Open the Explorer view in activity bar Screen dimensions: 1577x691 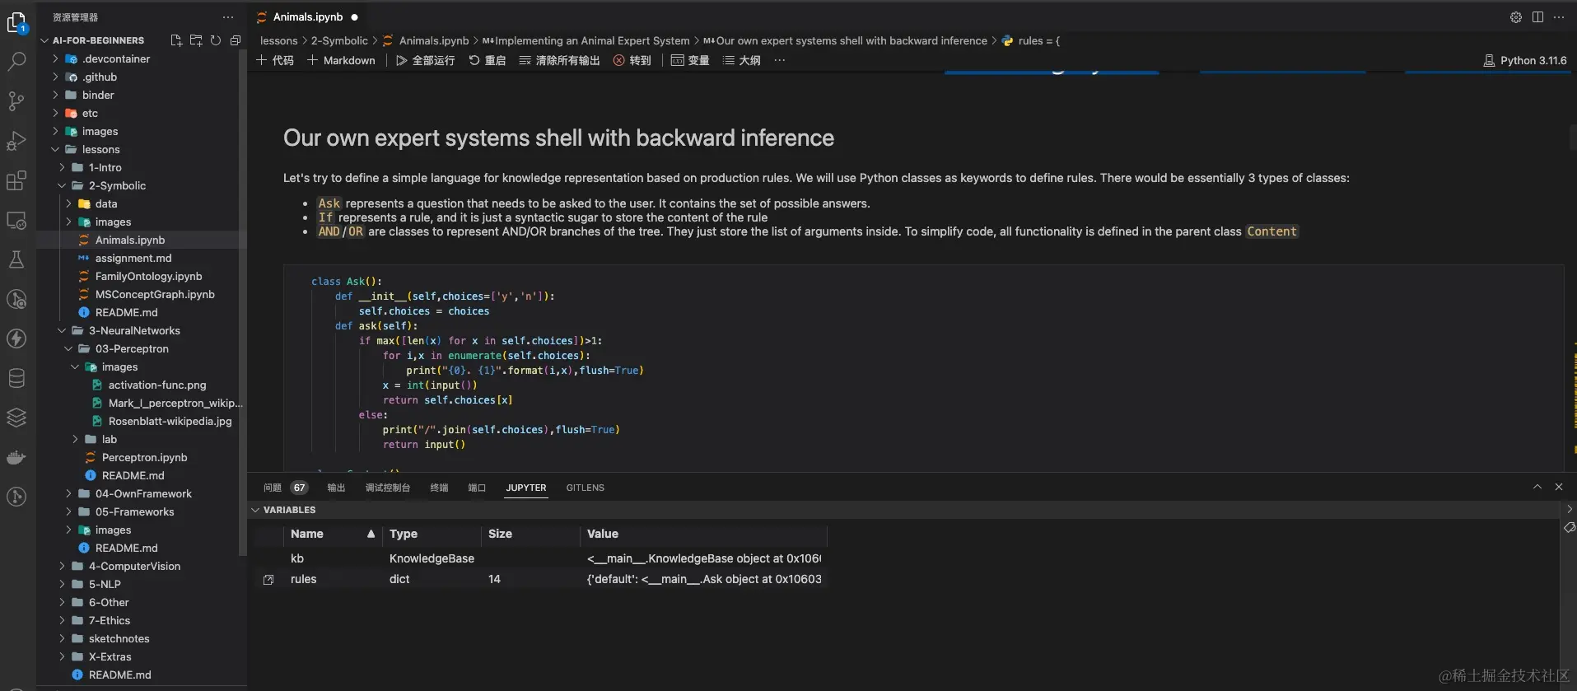pos(16,22)
